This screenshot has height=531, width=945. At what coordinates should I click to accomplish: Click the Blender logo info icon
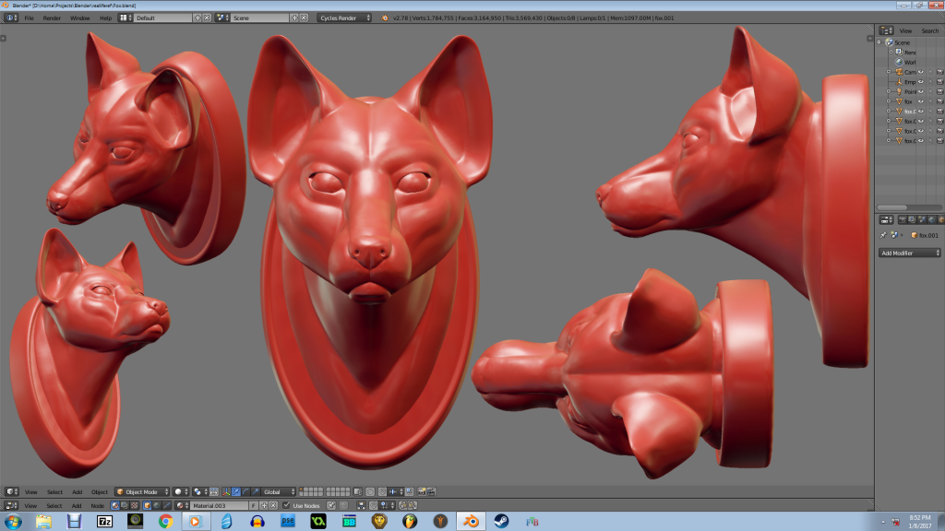pyautogui.click(x=385, y=18)
